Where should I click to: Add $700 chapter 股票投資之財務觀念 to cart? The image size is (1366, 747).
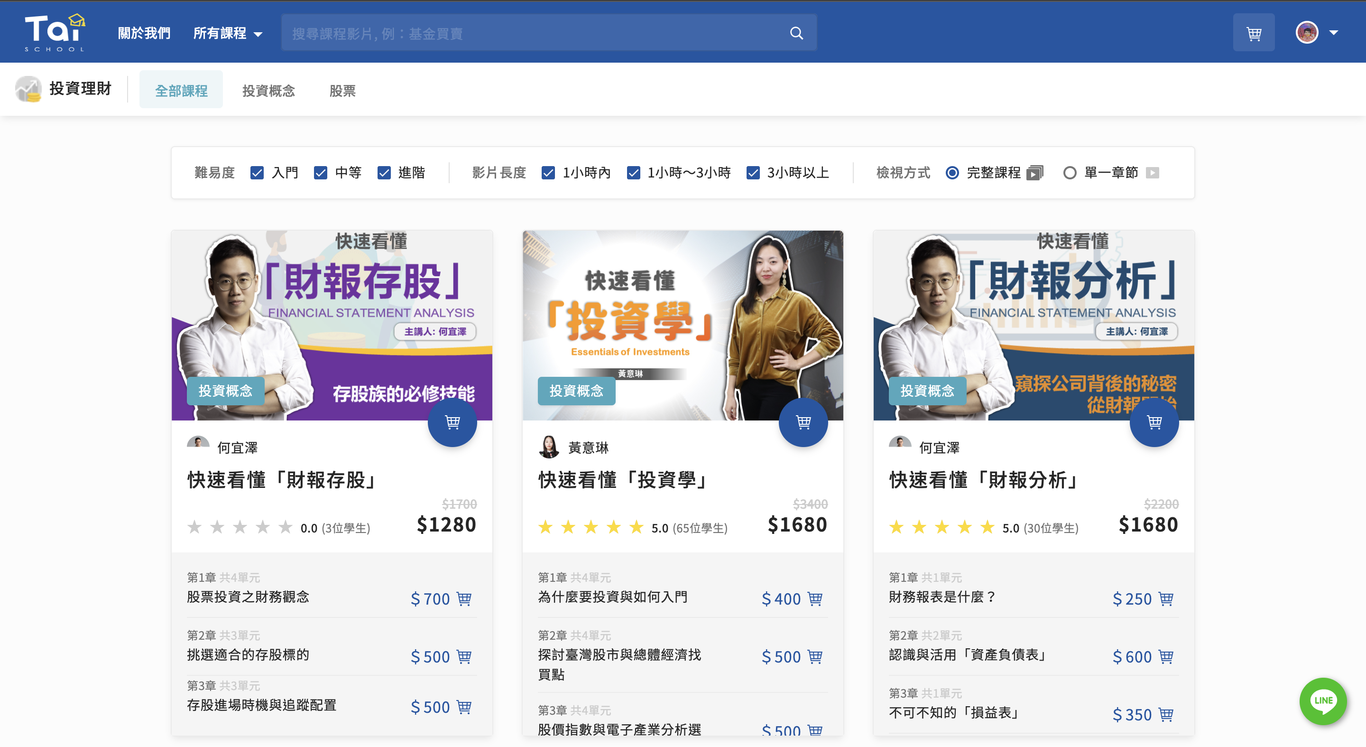click(x=464, y=598)
